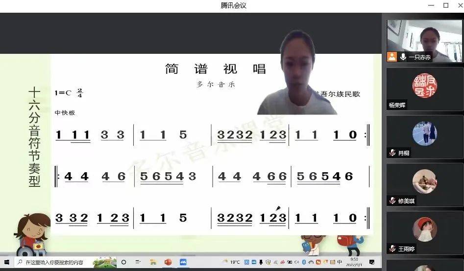Open Task View on the taskbar
This screenshot has width=464, height=271.
pos(138,262)
